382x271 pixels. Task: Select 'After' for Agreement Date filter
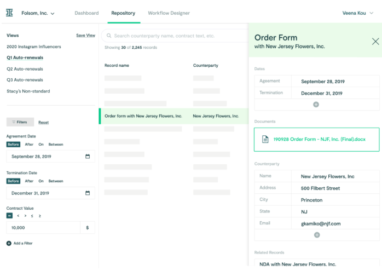29,145
